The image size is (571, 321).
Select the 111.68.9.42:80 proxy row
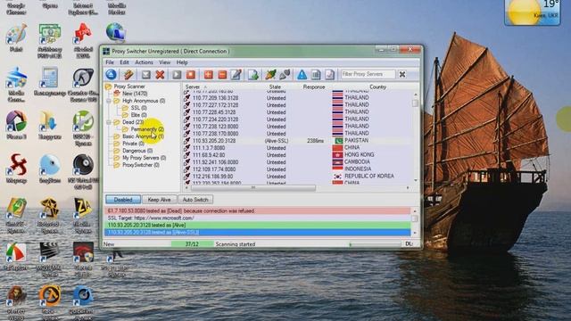click(x=298, y=154)
